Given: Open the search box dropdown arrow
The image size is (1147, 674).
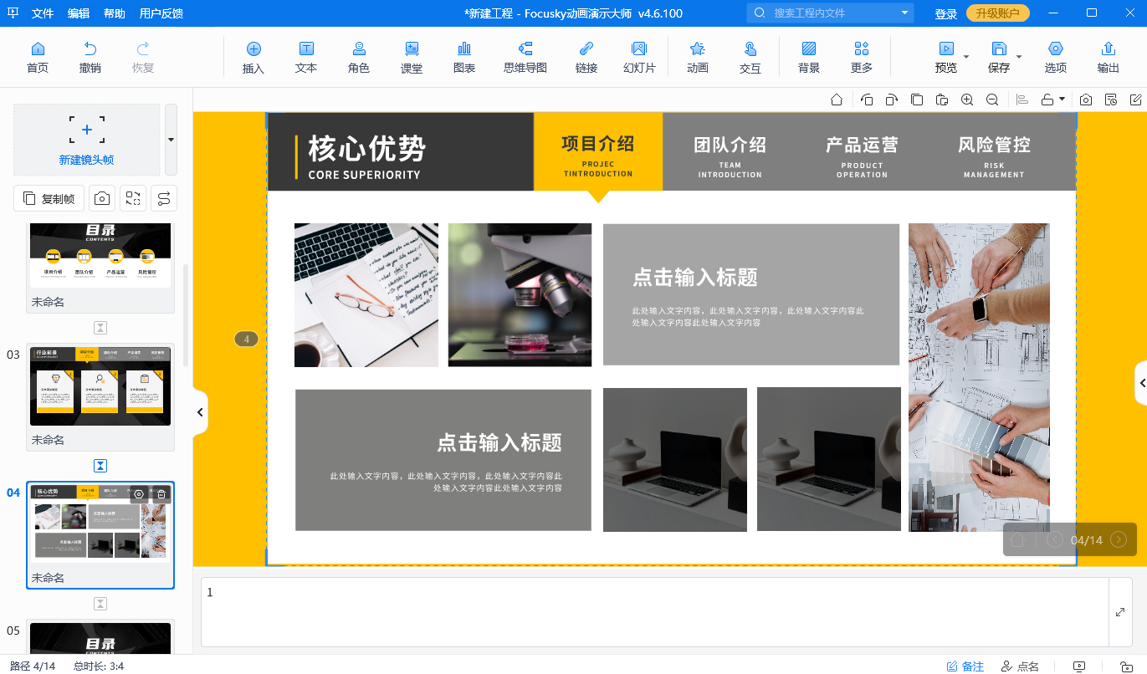Looking at the screenshot, I should coord(905,13).
